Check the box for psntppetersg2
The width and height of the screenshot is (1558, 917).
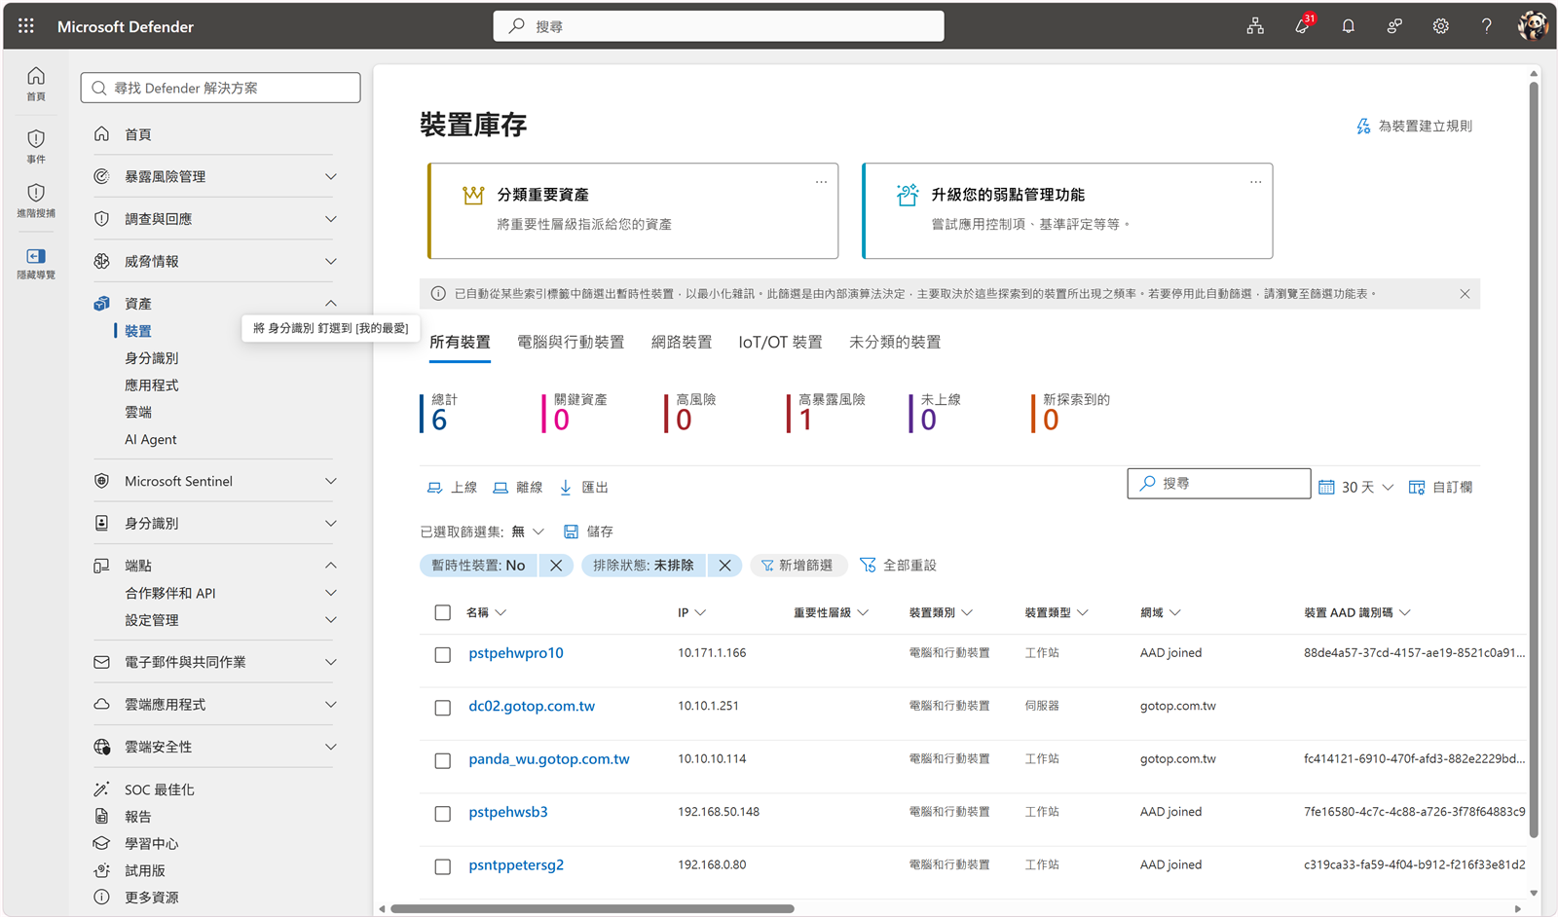pyautogui.click(x=442, y=866)
